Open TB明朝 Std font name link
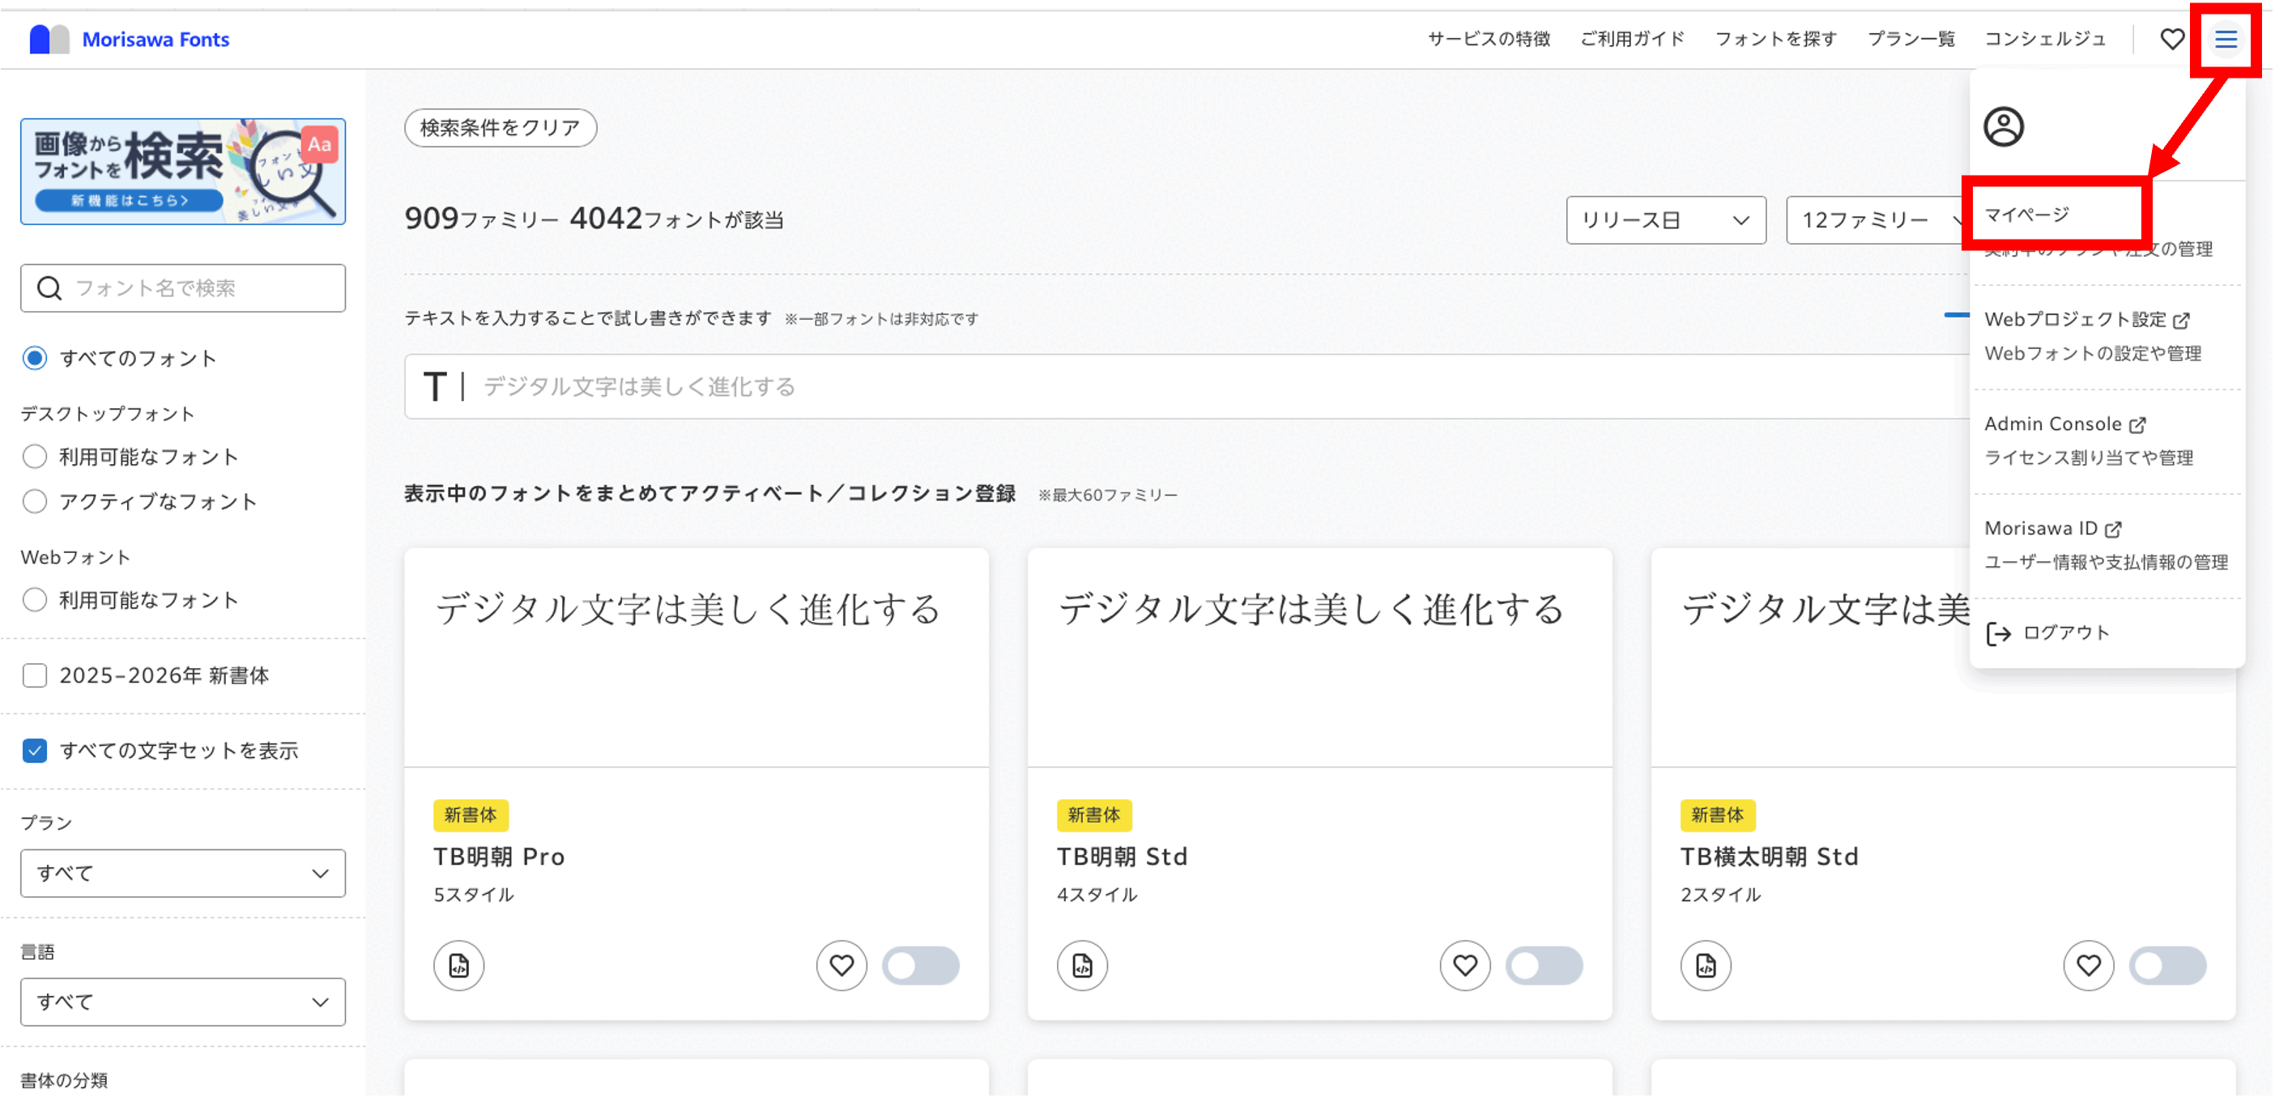This screenshot has width=2275, height=1098. coord(1122,856)
